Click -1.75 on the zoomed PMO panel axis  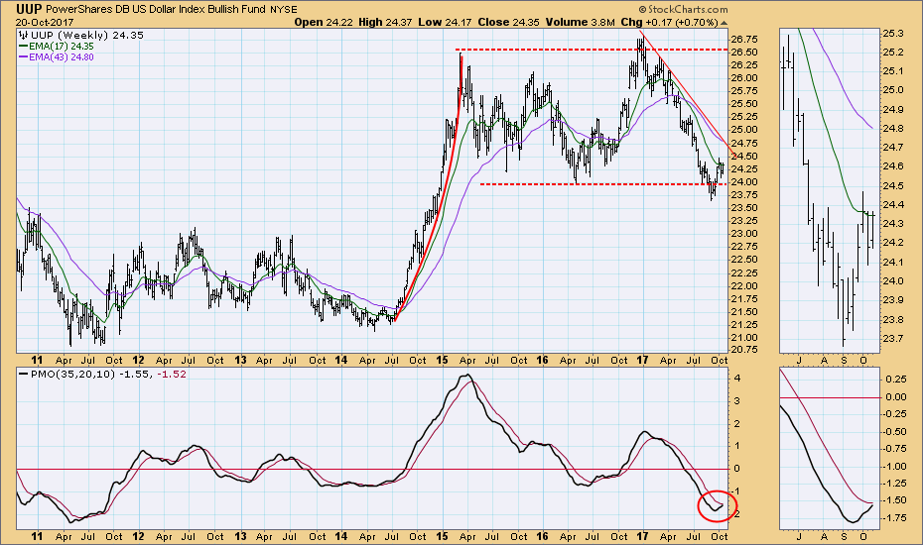point(895,518)
